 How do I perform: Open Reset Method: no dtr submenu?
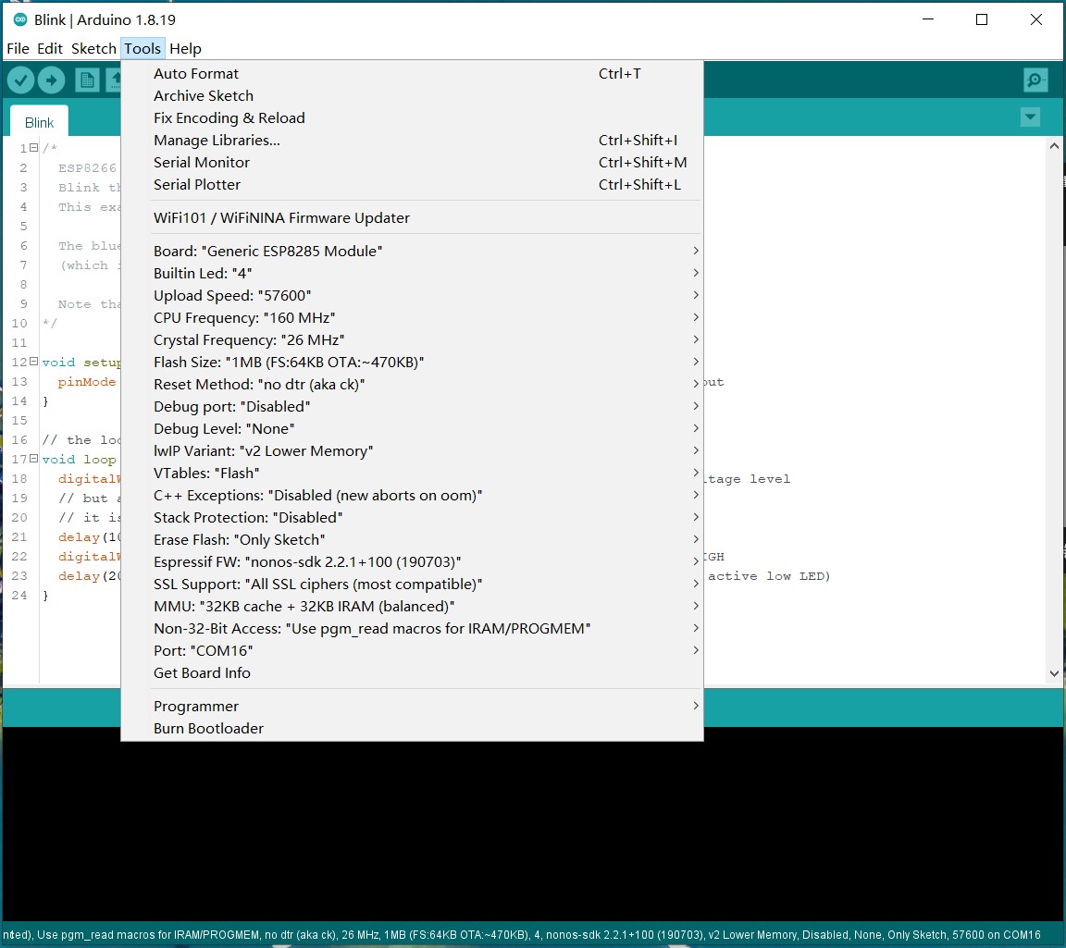(412, 384)
